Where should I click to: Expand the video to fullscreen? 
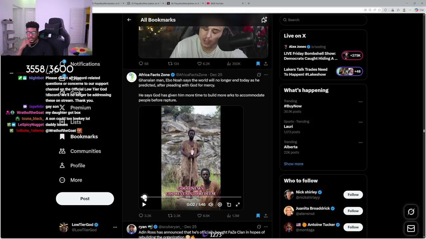238,204
